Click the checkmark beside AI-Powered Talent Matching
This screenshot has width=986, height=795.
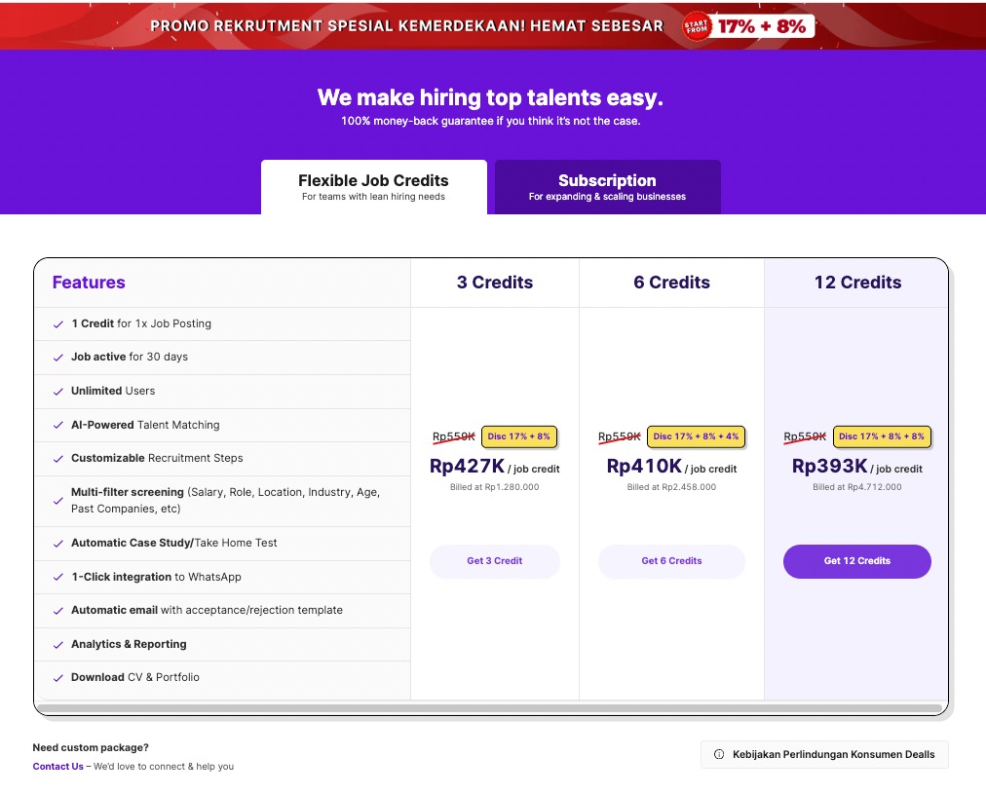58,425
